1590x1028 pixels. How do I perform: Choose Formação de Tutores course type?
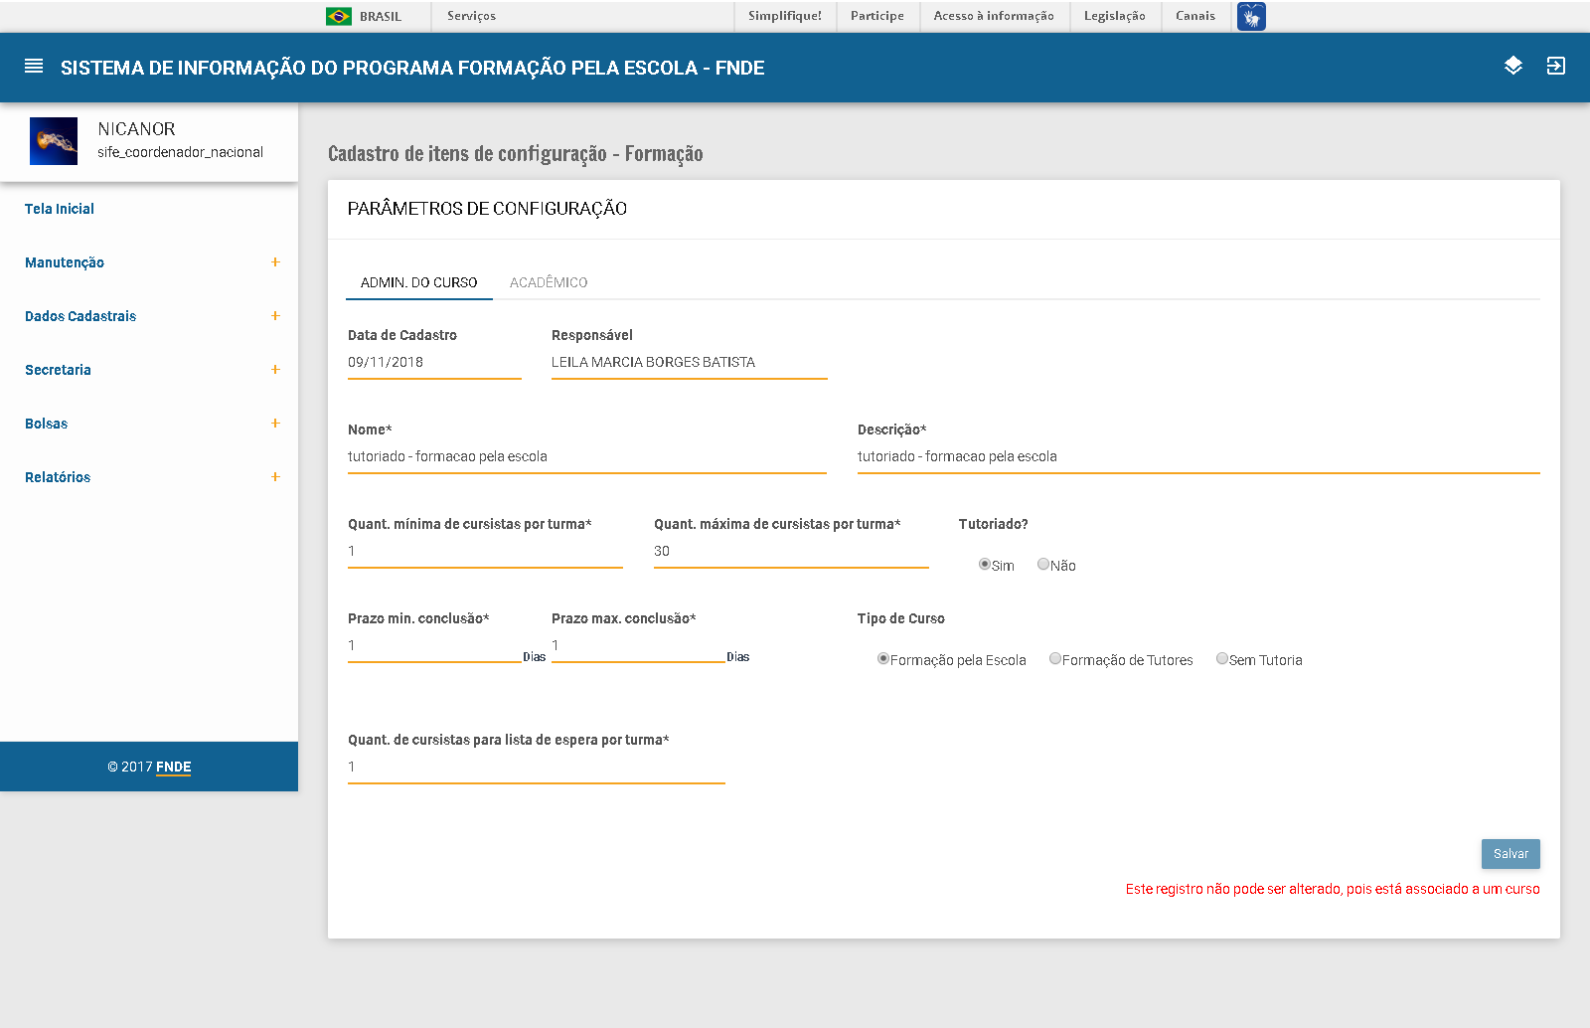coord(1055,658)
